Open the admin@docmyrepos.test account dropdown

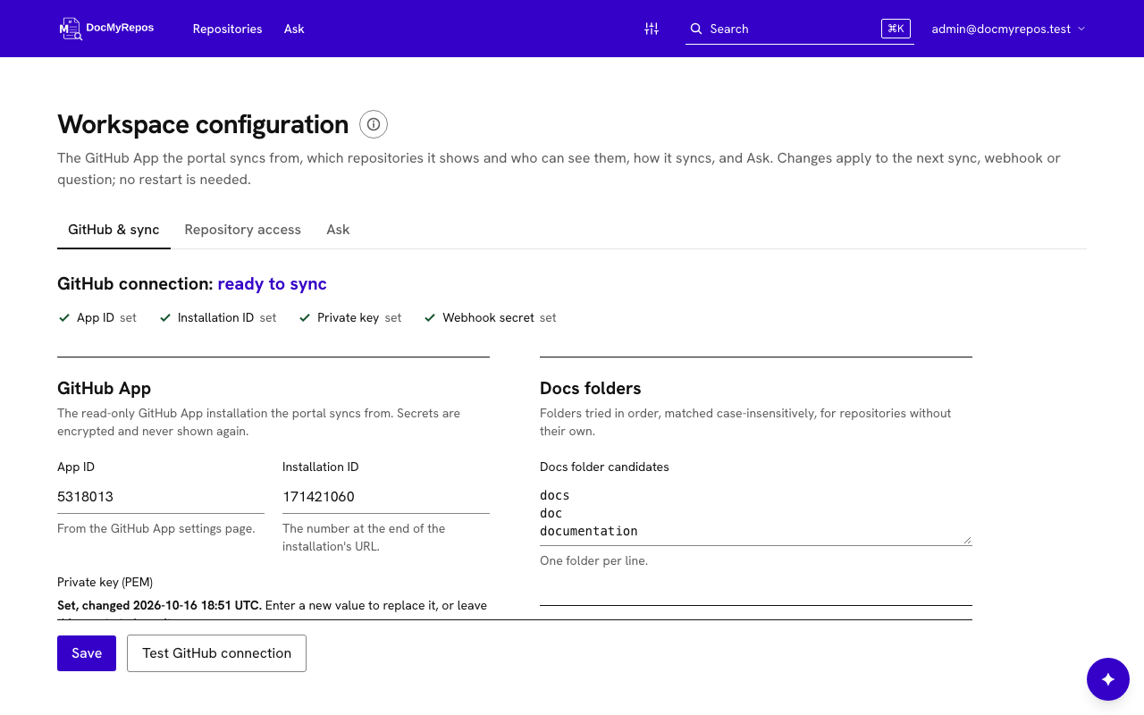pos(1008,29)
